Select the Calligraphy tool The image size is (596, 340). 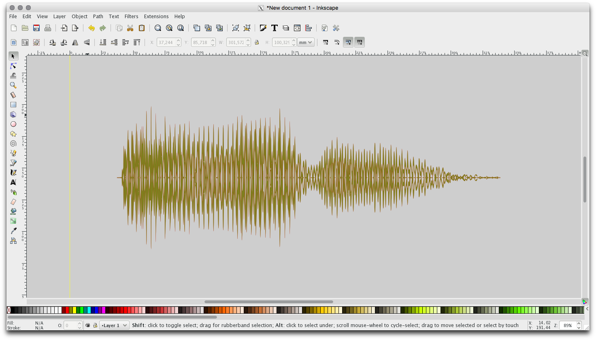click(13, 173)
